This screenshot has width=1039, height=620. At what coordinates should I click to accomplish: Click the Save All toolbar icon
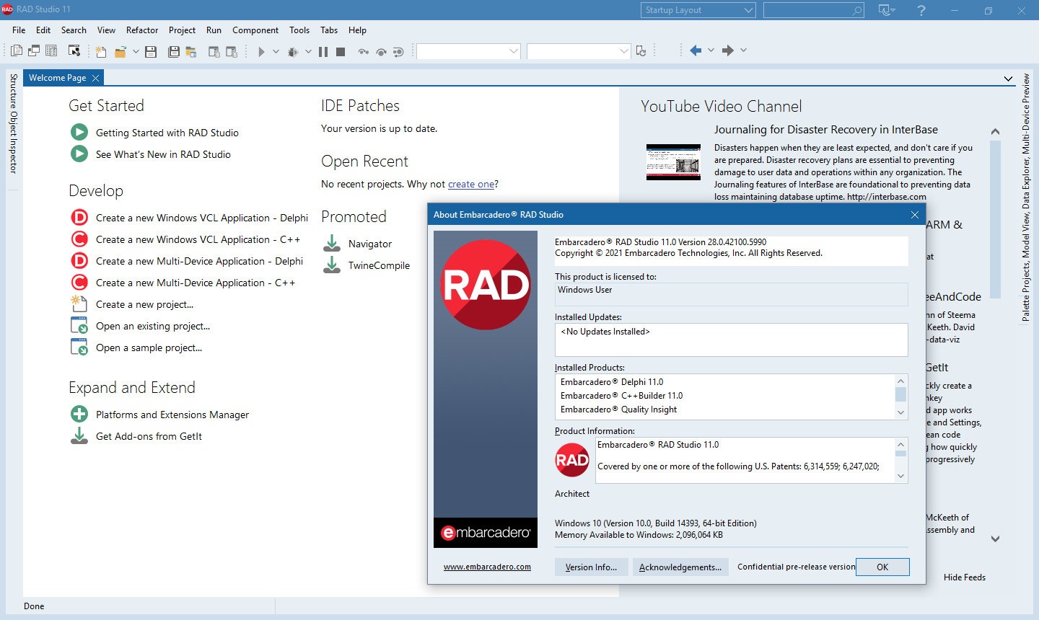click(173, 51)
